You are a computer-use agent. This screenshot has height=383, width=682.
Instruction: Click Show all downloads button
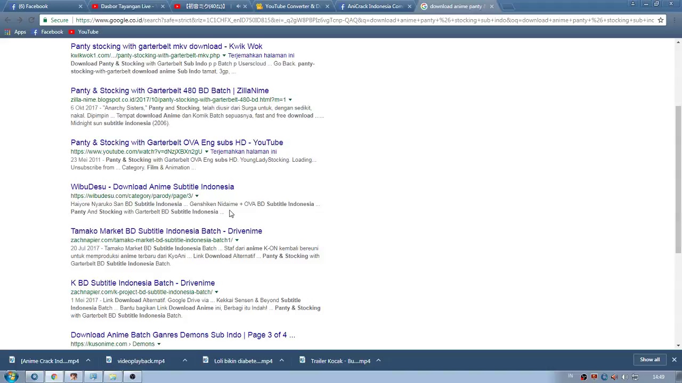pyautogui.click(x=649, y=360)
